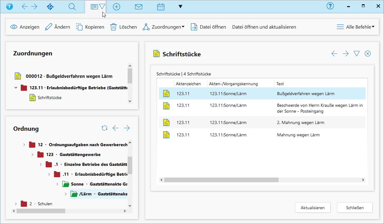Open the mail envelope icon

(139, 7)
